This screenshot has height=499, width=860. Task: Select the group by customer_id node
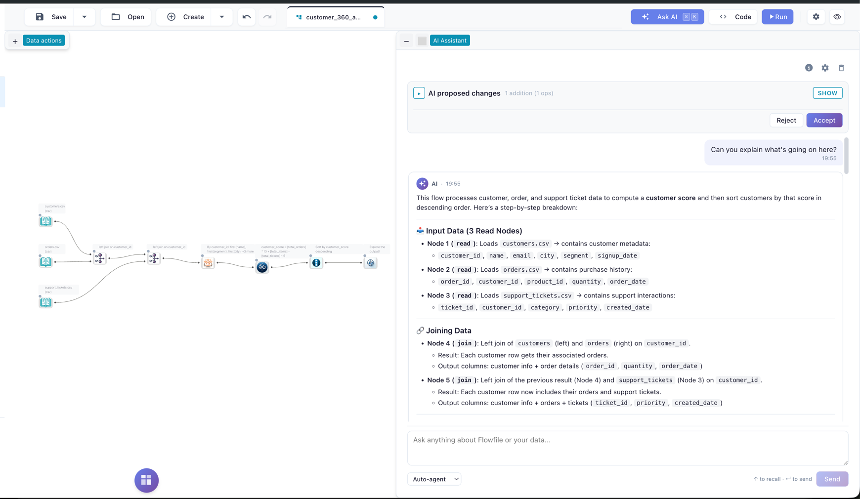click(208, 263)
